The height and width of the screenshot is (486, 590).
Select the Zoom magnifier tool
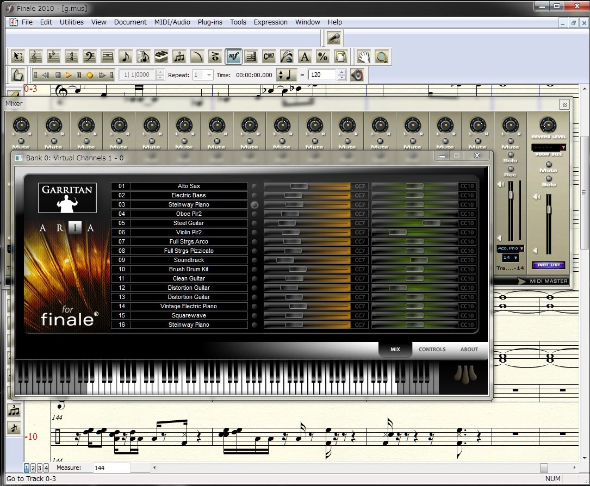click(382, 57)
